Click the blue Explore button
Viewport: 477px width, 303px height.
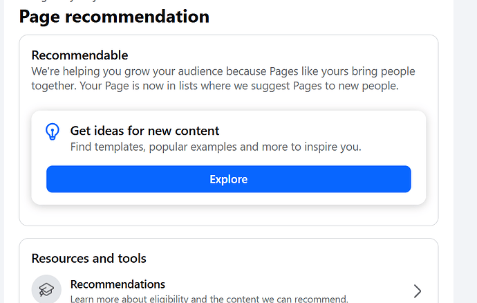228,179
